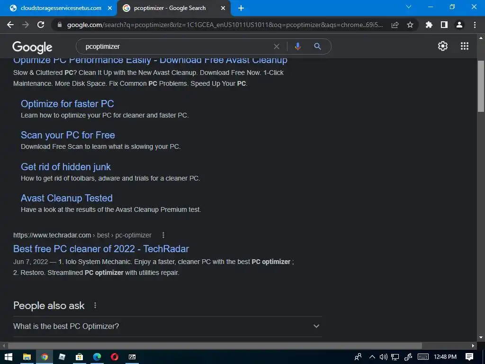Image resolution: width=485 pixels, height=364 pixels.
Task: Open a new browser tab
Action: pyautogui.click(x=241, y=9)
